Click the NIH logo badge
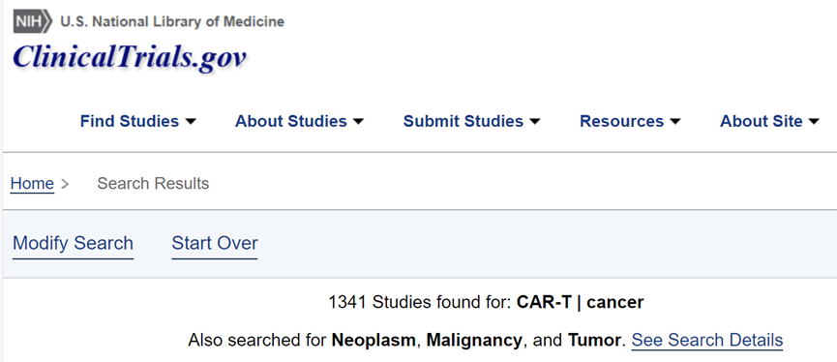Viewport: 837px width, 362px height. (x=33, y=22)
